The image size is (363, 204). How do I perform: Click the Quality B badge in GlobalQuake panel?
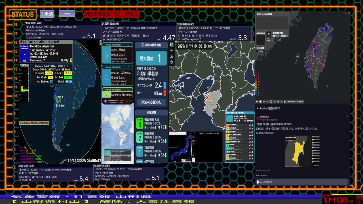[71, 60]
